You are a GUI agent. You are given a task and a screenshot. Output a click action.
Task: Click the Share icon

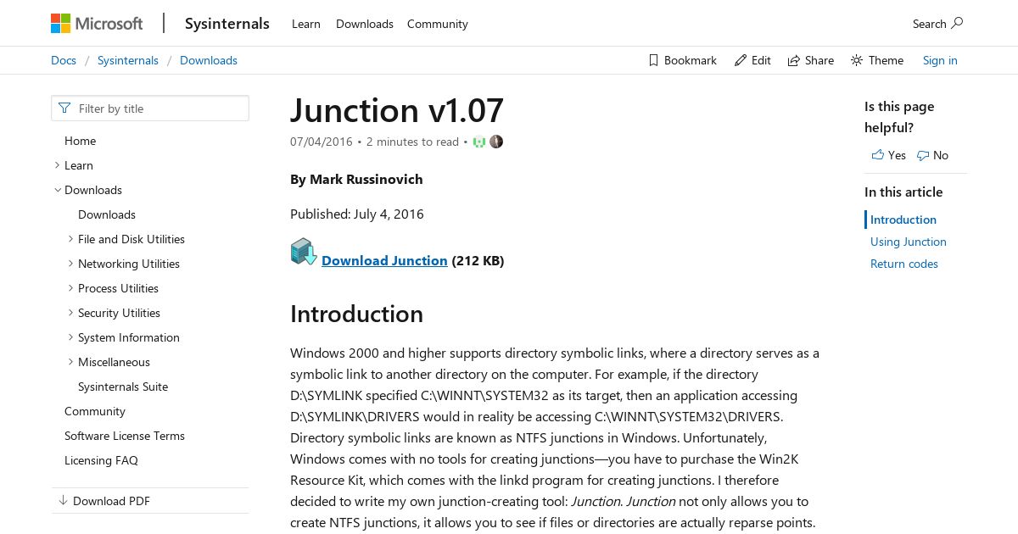click(794, 60)
